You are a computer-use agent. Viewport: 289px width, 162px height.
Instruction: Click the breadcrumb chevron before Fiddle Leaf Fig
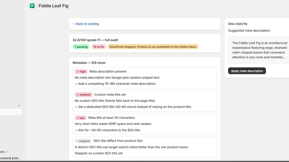click(36, 6)
